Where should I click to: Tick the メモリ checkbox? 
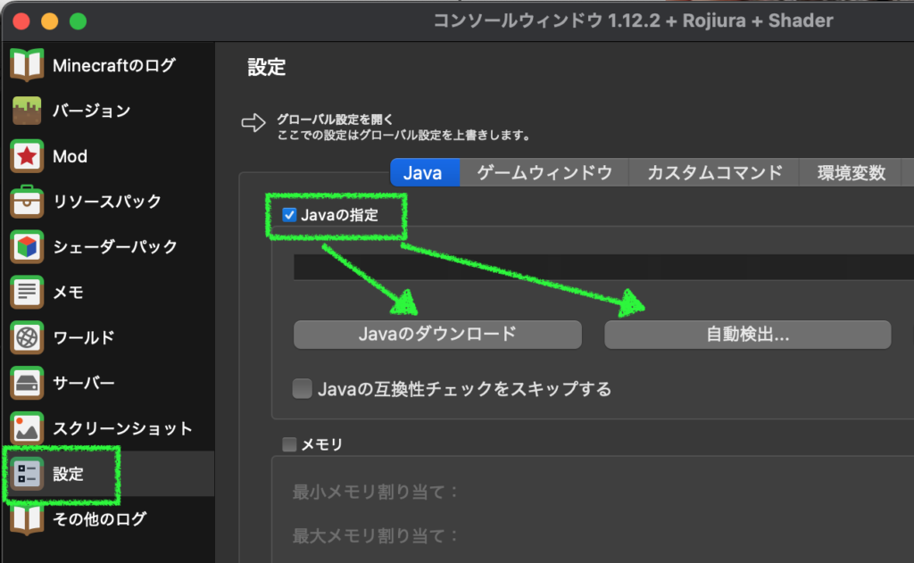(x=289, y=444)
